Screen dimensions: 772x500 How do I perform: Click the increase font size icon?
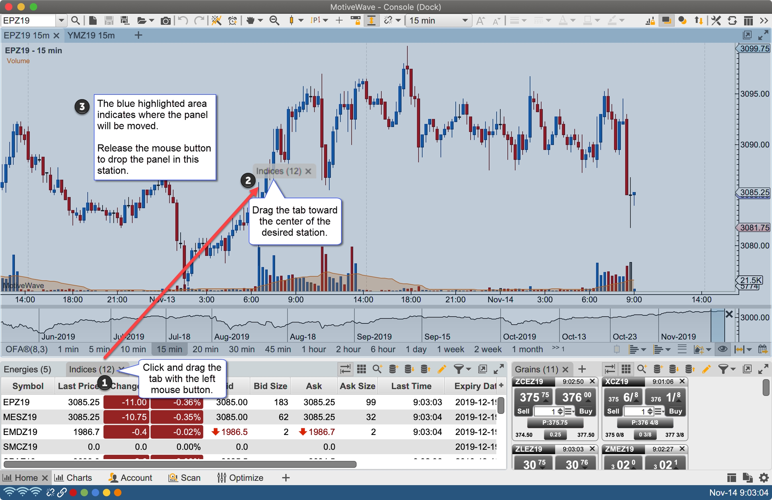click(480, 21)
